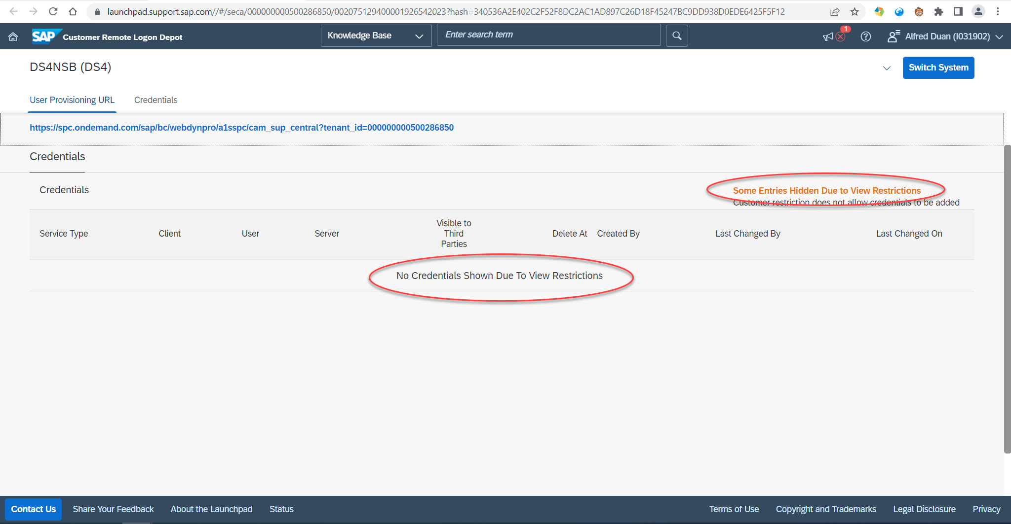The image size is (1011, 524).
Task: Open the browser home page icon
Action: pyautogui.click(x=73, y=11)
